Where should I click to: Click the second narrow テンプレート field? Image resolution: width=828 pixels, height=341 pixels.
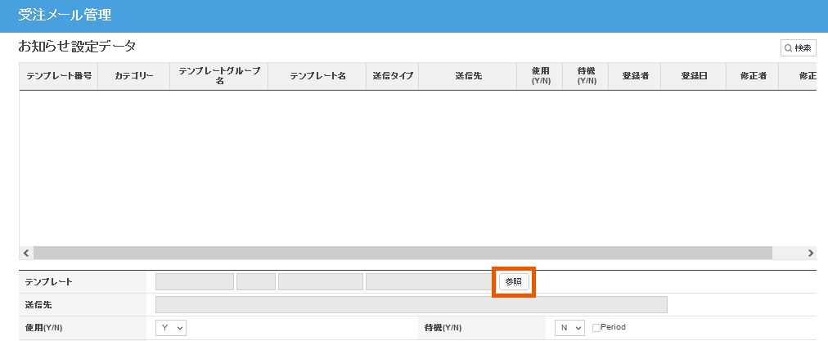pyautogui.click(x=256, y=282)
